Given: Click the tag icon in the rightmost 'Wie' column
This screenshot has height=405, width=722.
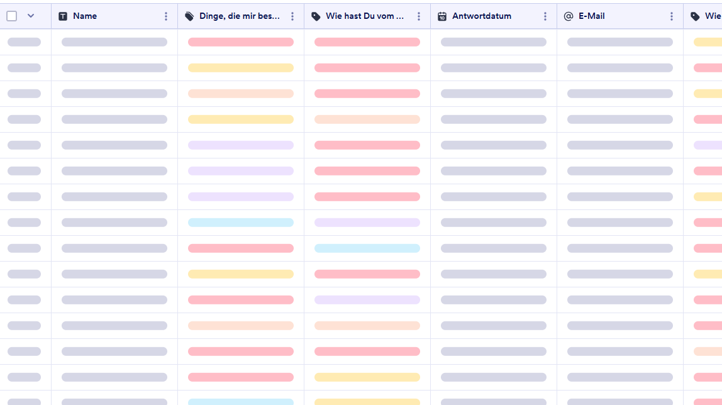Looking at the screenshot, I should [x=695, y=16].
